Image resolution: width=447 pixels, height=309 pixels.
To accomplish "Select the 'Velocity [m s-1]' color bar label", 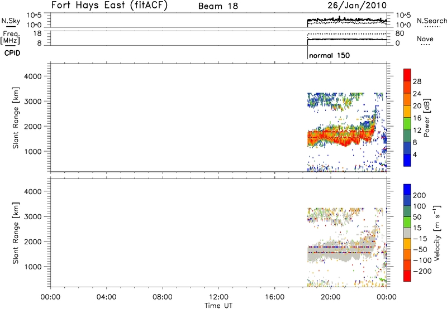I will pos(437,233).
